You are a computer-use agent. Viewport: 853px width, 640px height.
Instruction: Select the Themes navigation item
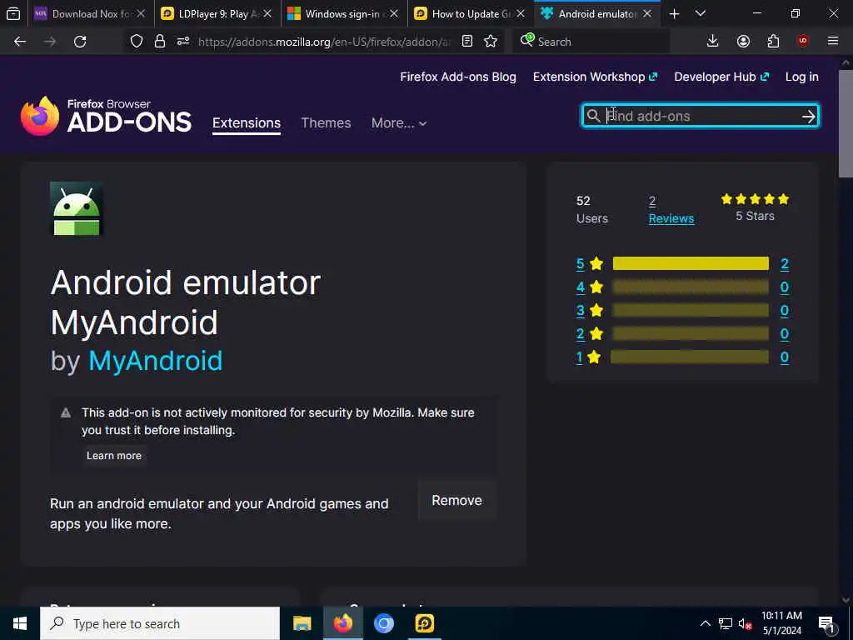(326, 123)
